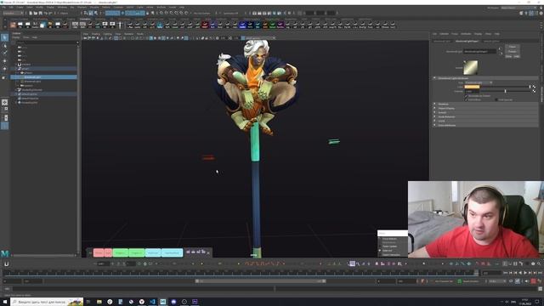The image size is (544, 306).
Task: Open the Create menu
Action: pyautogui.click(x=20, y=7)
